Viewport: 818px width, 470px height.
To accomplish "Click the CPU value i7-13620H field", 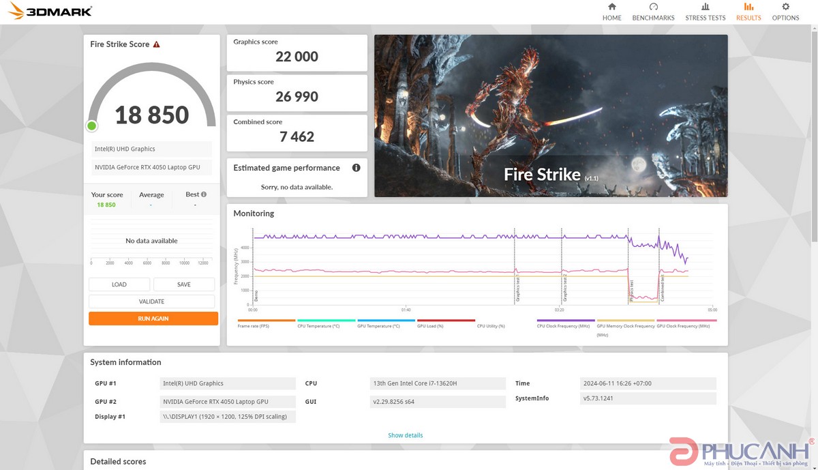I will tap(437, 383).
